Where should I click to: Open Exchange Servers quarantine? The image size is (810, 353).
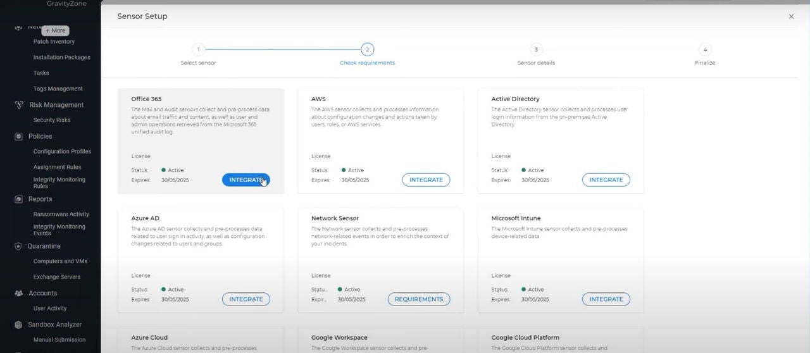[56, 277]
